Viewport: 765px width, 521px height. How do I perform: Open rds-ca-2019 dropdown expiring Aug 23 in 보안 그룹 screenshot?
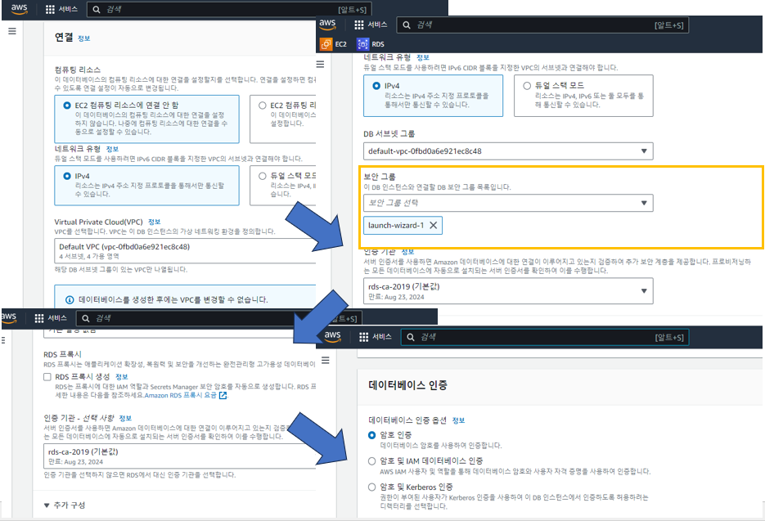(x=508, y=291)
